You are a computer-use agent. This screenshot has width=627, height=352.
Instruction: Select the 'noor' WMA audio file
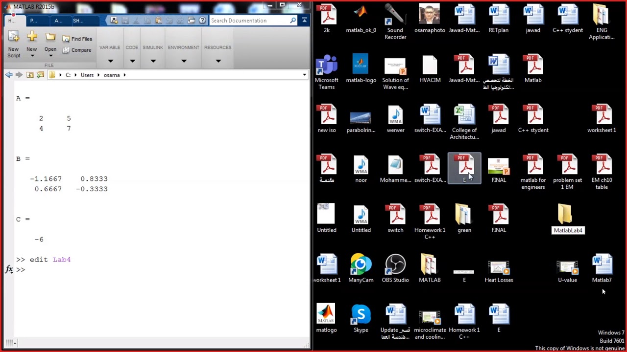point(361,169)
